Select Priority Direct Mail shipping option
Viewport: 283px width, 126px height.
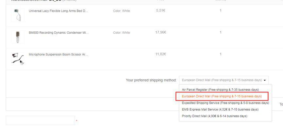point(215,116)
